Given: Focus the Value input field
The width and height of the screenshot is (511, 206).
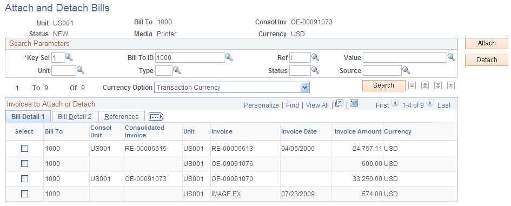Looking at the screenshot, I should pyautogui.click(x=405, y=58).
